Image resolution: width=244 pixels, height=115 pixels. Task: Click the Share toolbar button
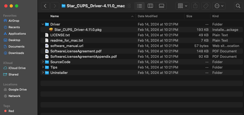(x=195, y=6)
